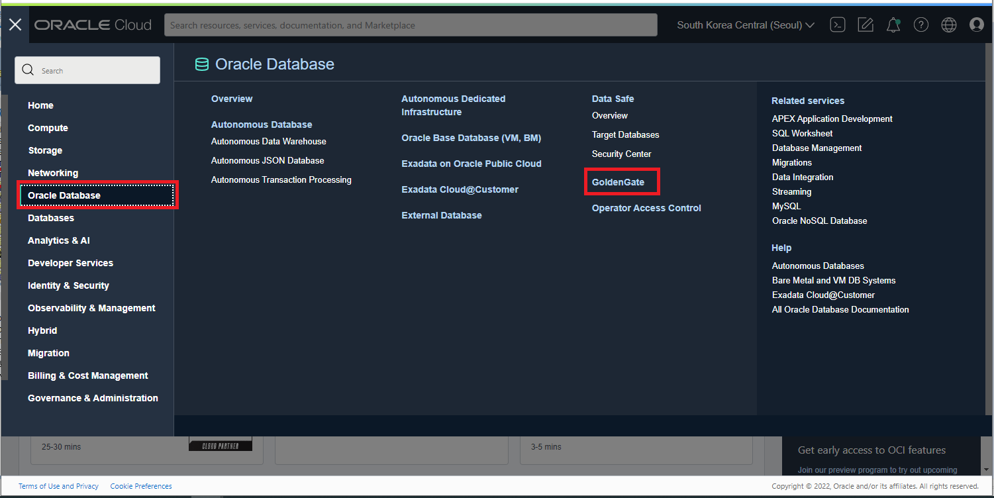Click the navigation menu Search box
The width and height of the screenshot is (994, 498).
coord(87,70)
